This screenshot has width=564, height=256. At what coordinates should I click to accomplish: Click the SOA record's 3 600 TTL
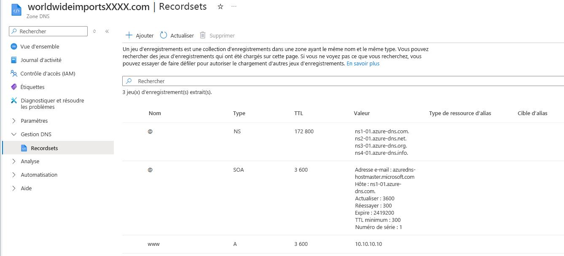[301, 170]
